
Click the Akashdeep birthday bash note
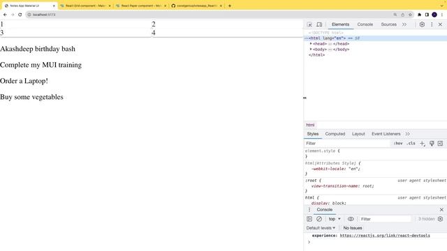coord(38,49)
